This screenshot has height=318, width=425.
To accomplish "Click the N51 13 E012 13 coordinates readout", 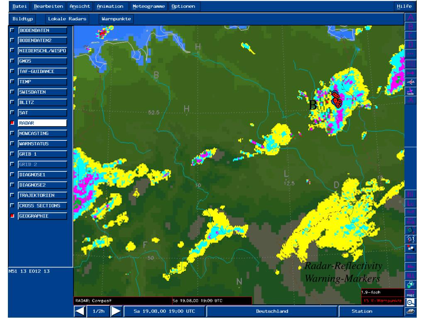I will pos(29,271).
